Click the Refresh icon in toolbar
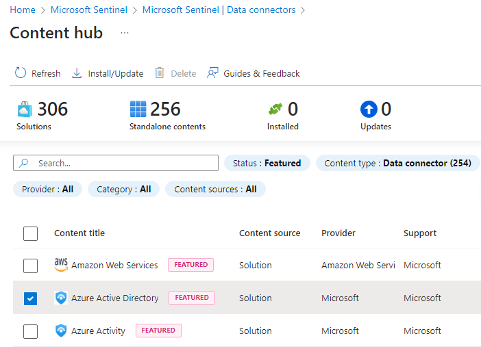 tap(21, 73)
